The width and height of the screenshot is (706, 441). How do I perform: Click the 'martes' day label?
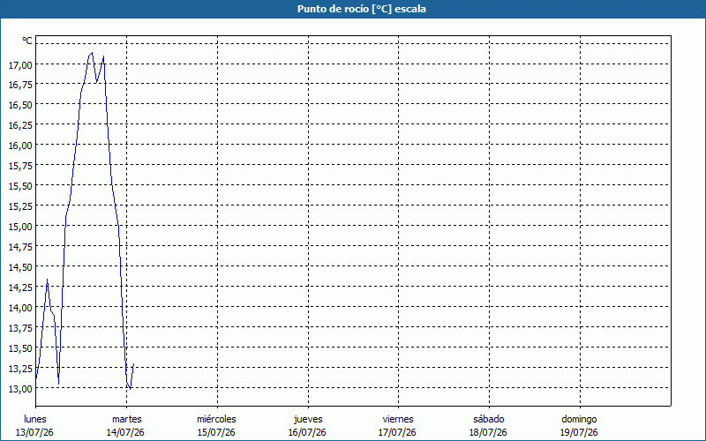pyautogui.click(x=126, y=419)
